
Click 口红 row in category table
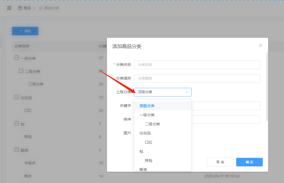(28, 110)
